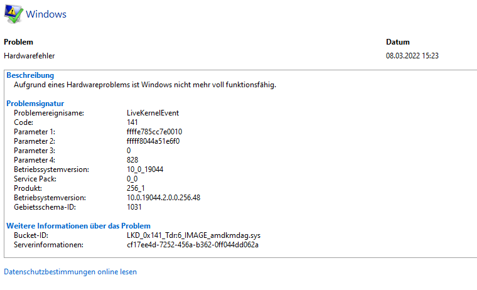Screen dimensions: 477x290
Task: Click the Problemereignisame label
Action: click(x=49, y=113)
